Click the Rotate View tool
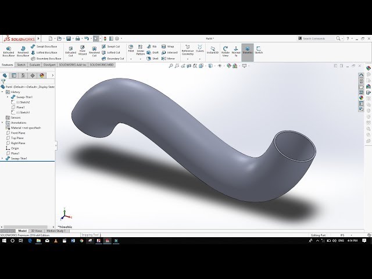This screenshot has width=372, height=279. (225, 51)
